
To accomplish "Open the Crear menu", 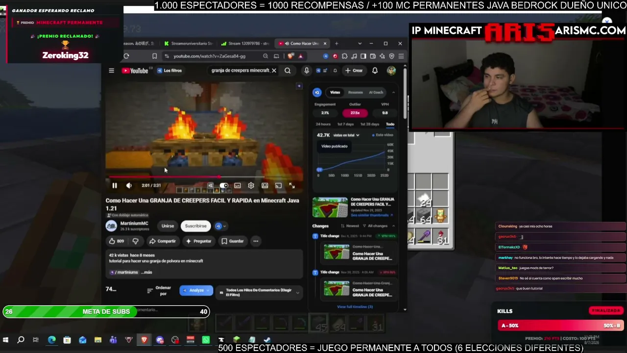I will coord(354,71).
